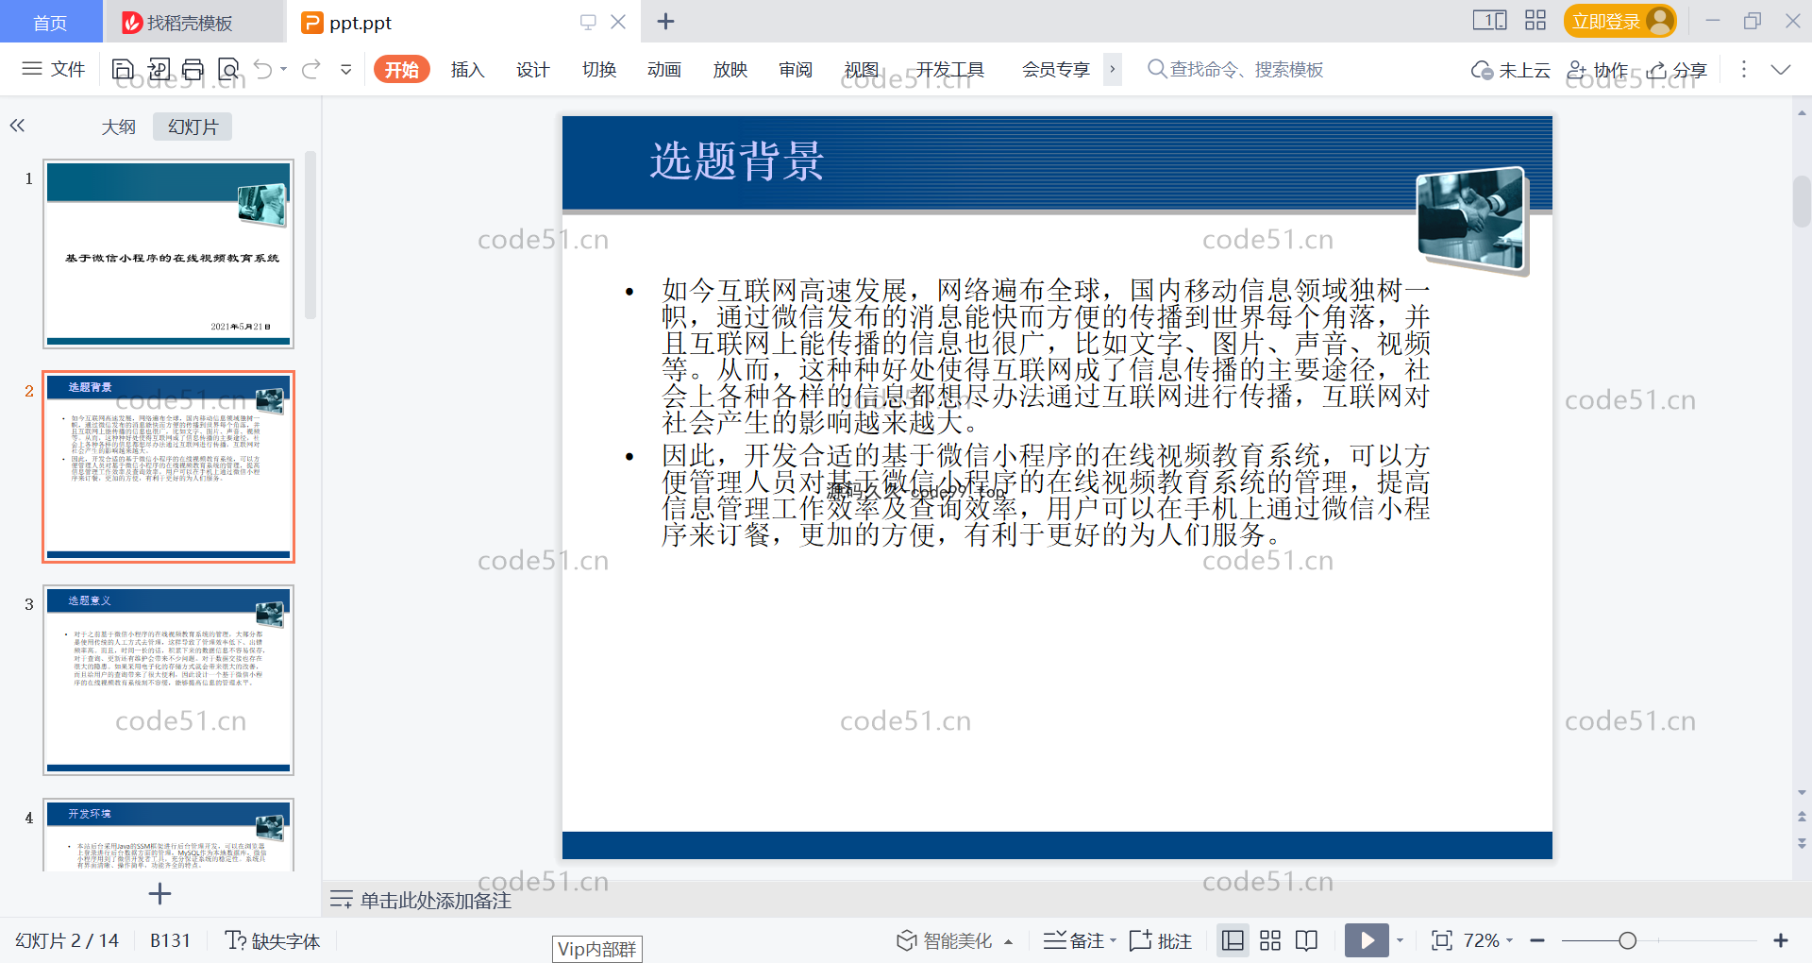Screen dimensions: 1812x963
Task: Click the notes area 单击此处添加备注
Action: click(435, 900)
